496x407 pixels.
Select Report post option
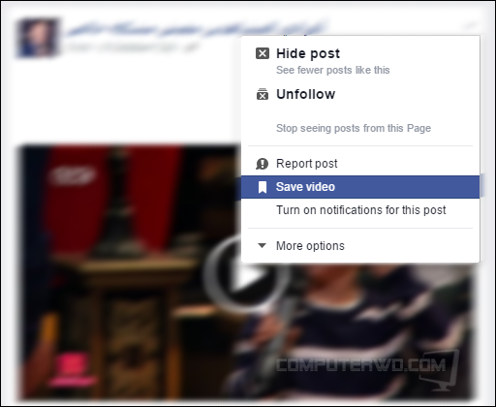tap(307, 164)
